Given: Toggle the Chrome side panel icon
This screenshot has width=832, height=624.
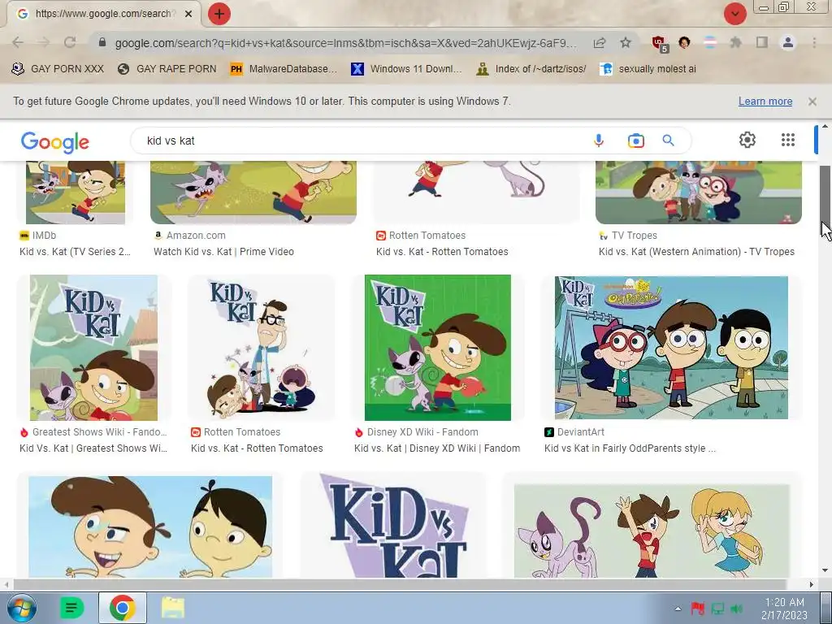Looking at the screenshot, I should (762, 42).
